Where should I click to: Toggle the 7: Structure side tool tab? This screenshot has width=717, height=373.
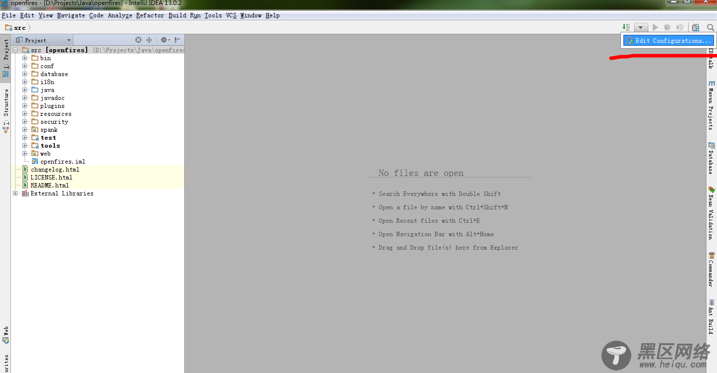[x=5, y=110]
